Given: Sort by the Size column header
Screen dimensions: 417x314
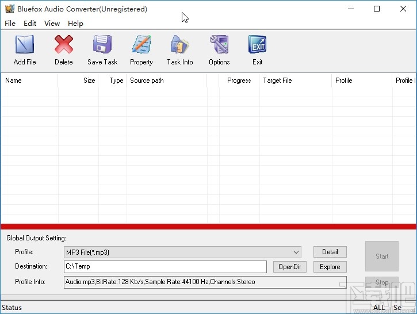Looking at the screenshot, I should tap(78, 81).
